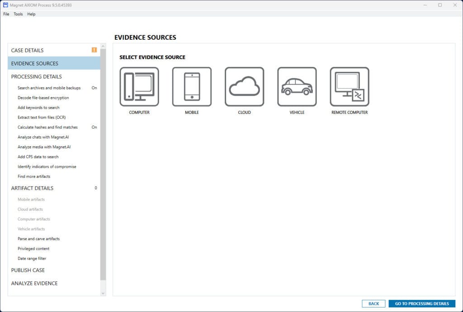
Task: Select the Vehicle evidence source icon
Action: 297,87
